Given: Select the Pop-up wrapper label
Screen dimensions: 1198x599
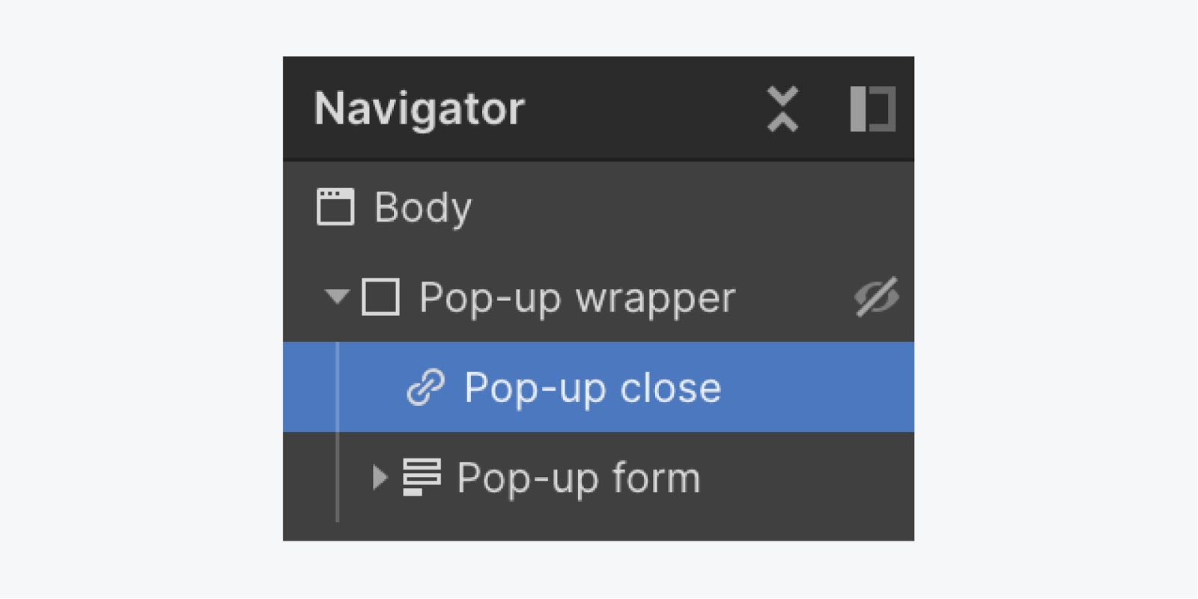Looking at the screenshot, I should [577, 298].
